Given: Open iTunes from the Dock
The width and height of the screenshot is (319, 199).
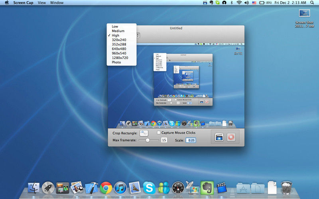Looking at the screenshot, I should (120, 188).
